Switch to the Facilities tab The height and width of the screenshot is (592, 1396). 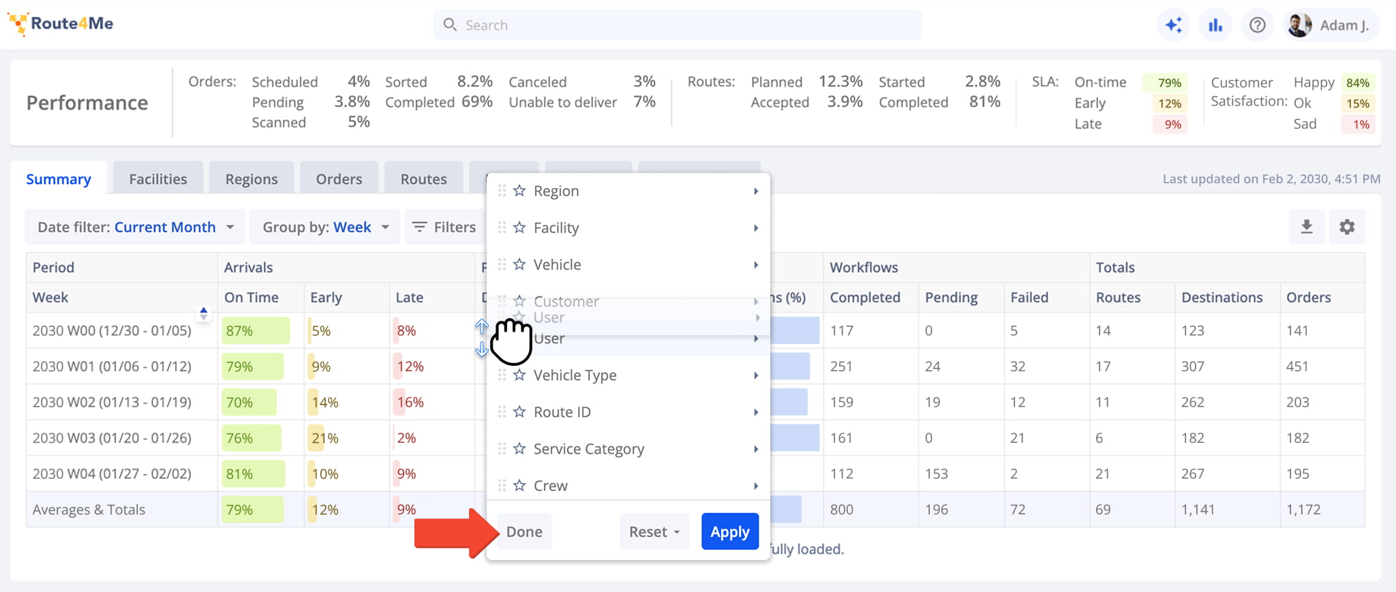coord(158,178)
